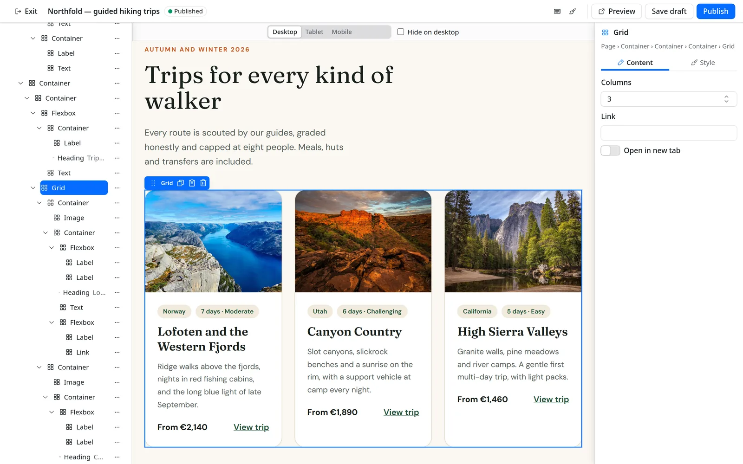Viewport: 743px width, 464px height.
Task: Toggle the Open in new tab switch
Action: coord(610,151)
